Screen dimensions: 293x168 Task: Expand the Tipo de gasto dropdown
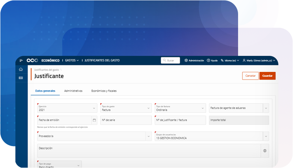[148, 108]
